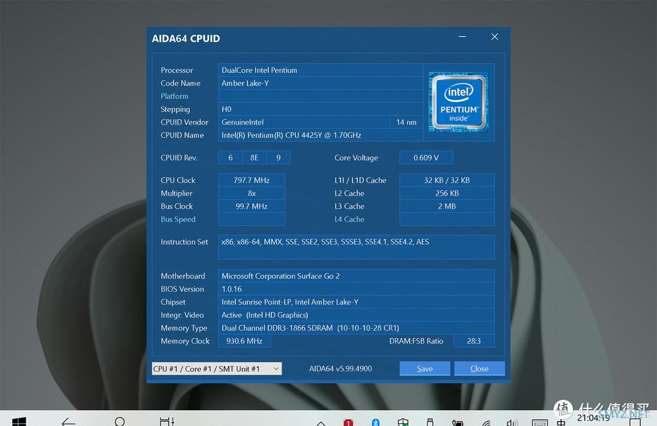Viewport: 657px width, 426px height.
Task: Open the Windows Start menu
Action: (19, 422)
